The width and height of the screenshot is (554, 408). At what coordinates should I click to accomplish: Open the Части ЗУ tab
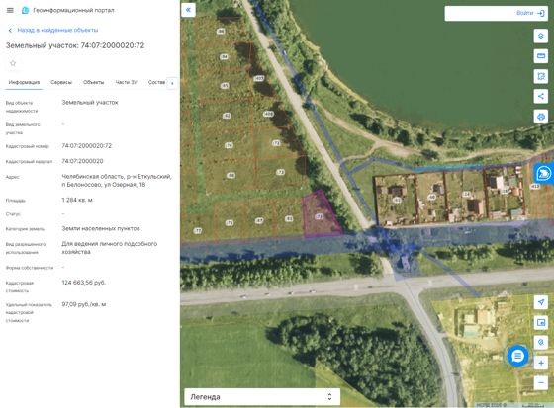tap(126, 82)
